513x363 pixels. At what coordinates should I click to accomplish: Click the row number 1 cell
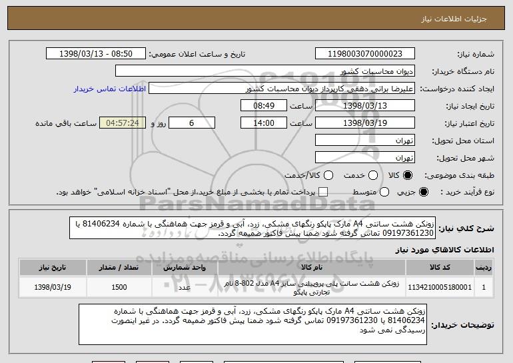click(x=484, y=287)
